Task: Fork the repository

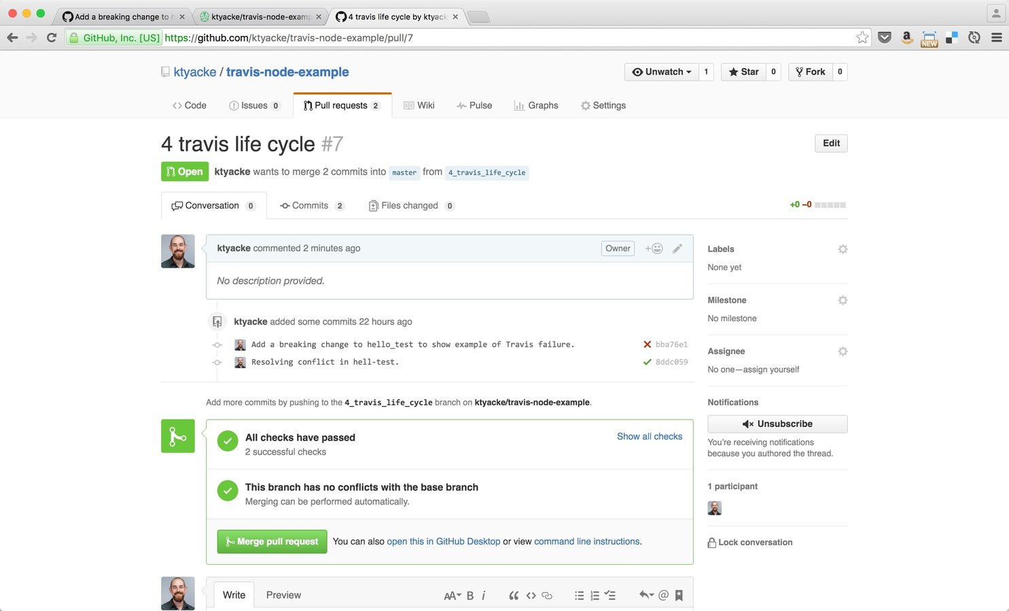Action: [x=811, y=72]
